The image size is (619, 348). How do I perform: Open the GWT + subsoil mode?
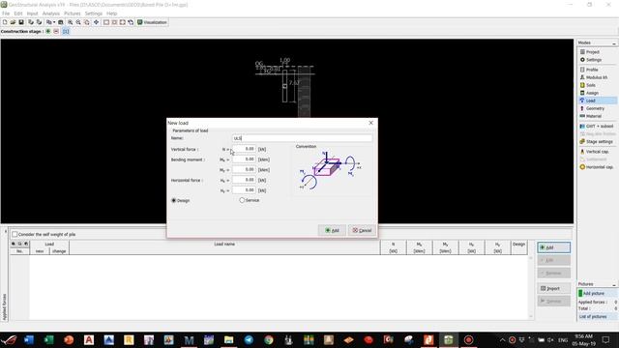pos(597,127)
